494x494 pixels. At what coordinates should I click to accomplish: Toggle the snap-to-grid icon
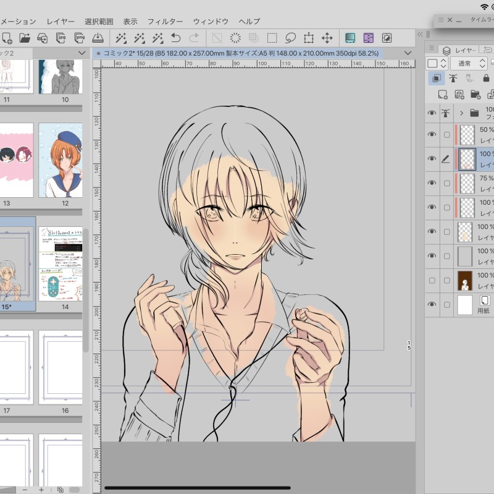[x=387, y=38]
